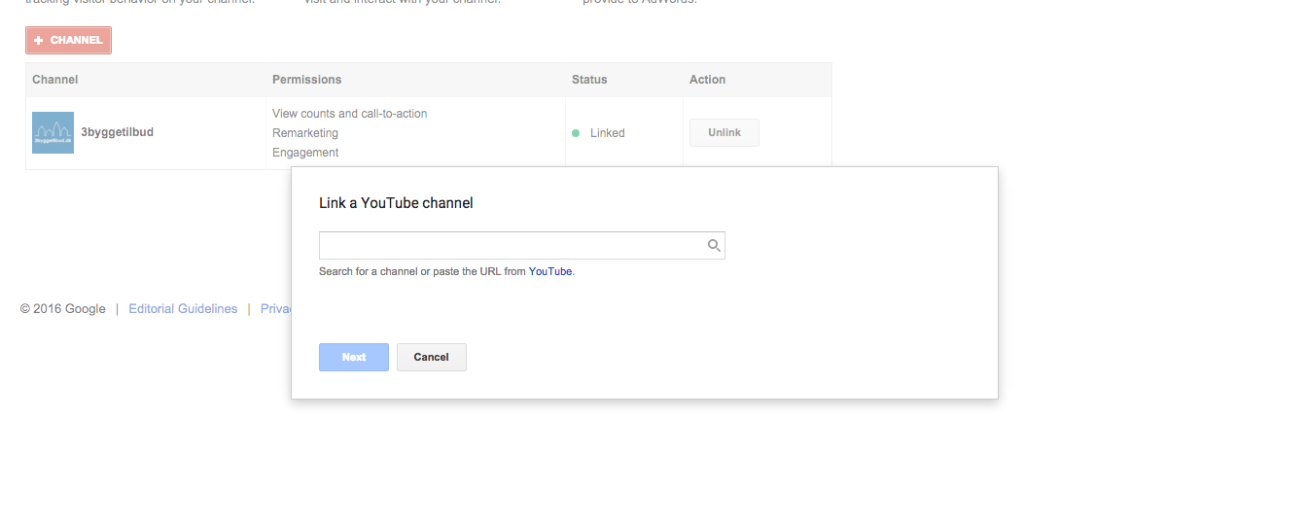Open the YouTube link in dialog

coord(550,271)
